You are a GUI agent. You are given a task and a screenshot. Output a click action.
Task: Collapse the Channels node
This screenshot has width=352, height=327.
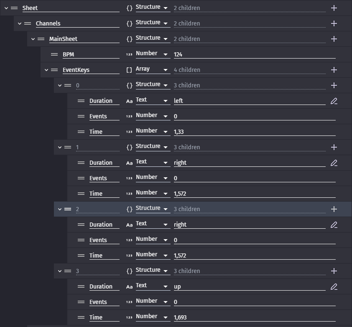click(x=20, y=23)
